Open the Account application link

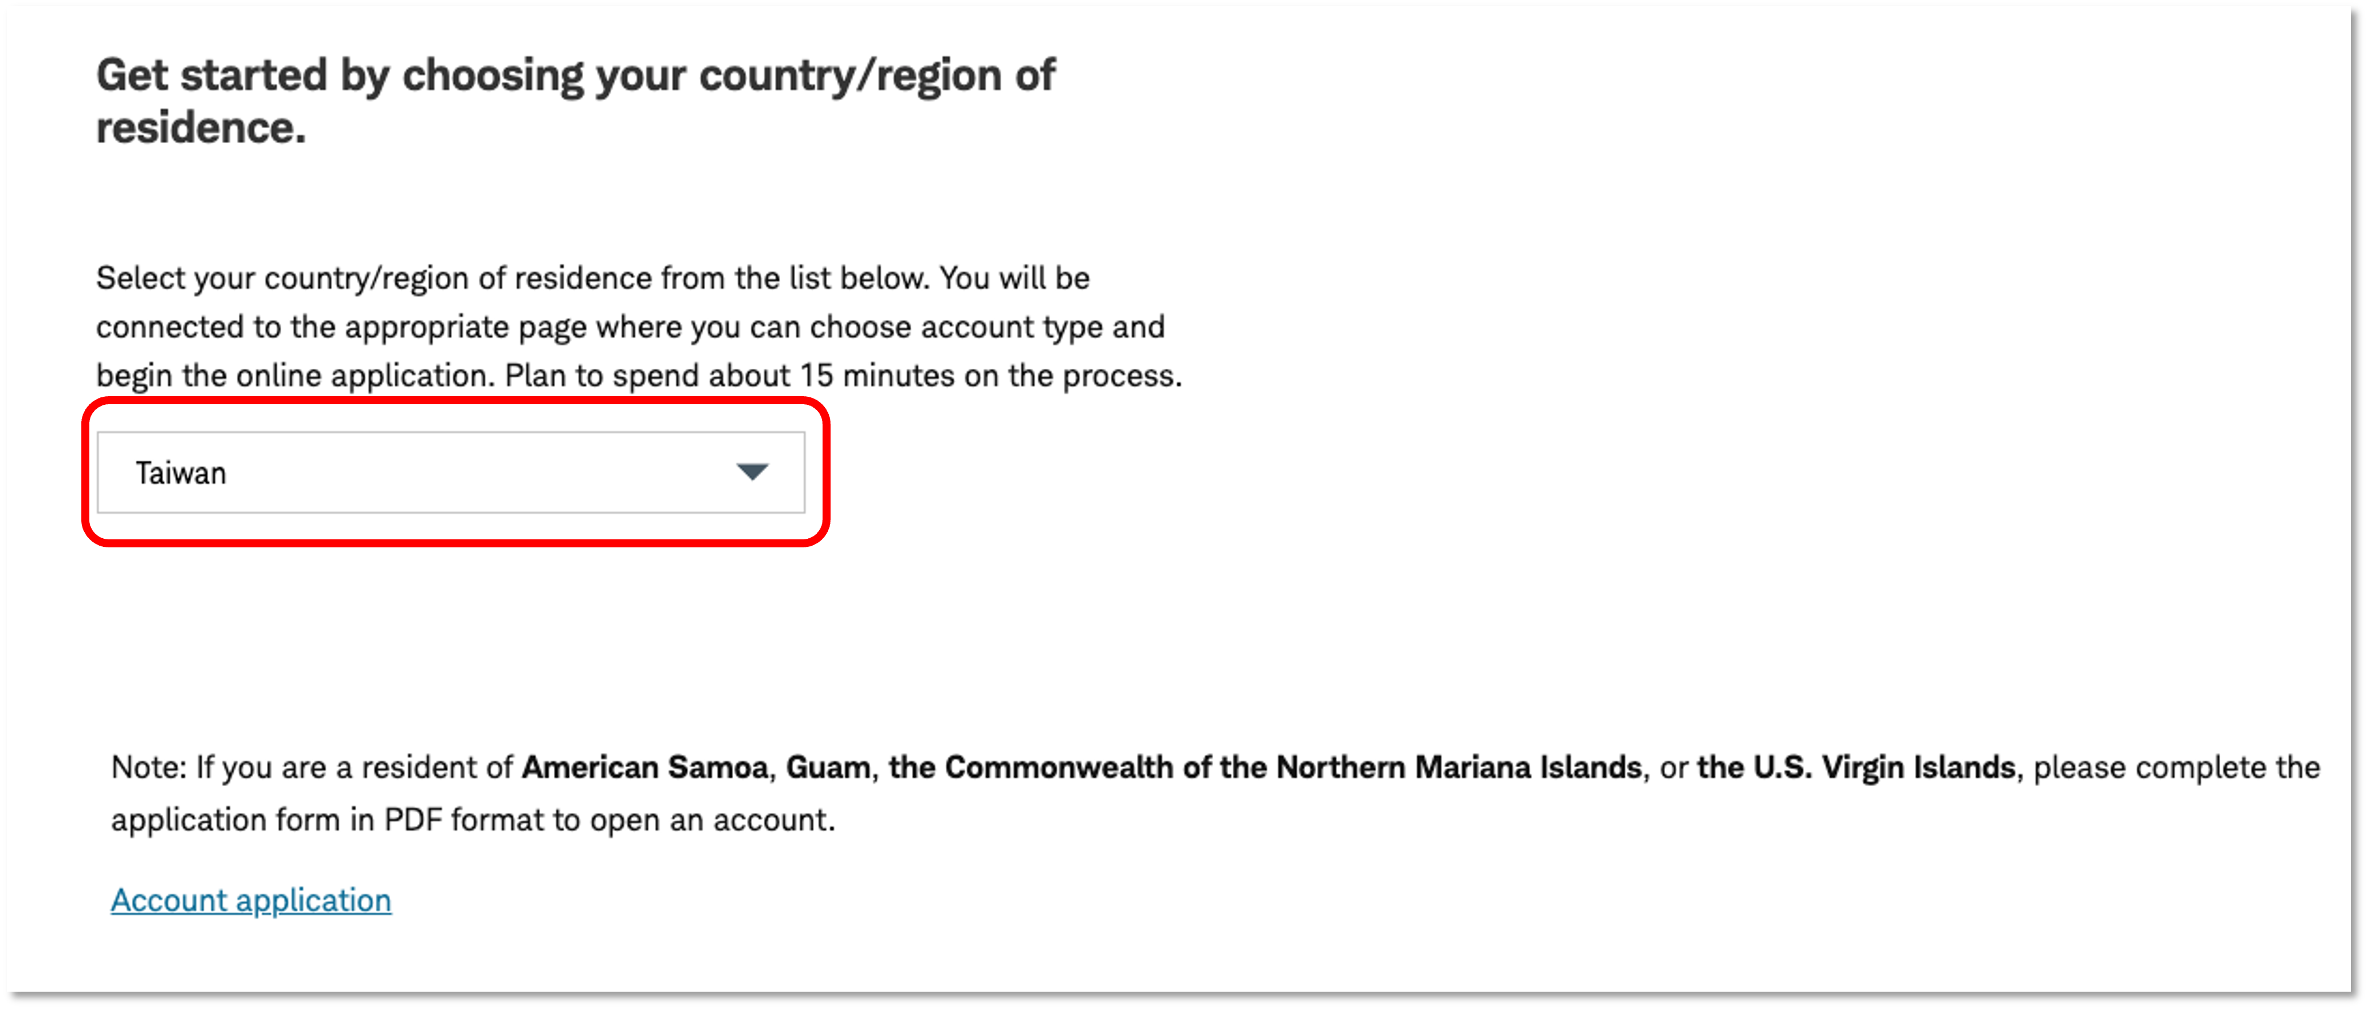(251, 901)
